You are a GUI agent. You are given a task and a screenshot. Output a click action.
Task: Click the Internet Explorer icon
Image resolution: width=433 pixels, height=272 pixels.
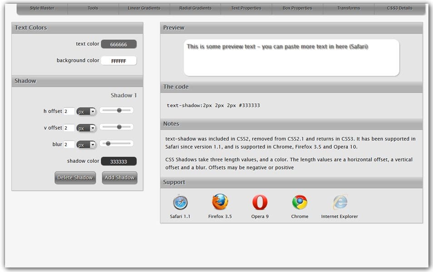[x=340, y=202]
